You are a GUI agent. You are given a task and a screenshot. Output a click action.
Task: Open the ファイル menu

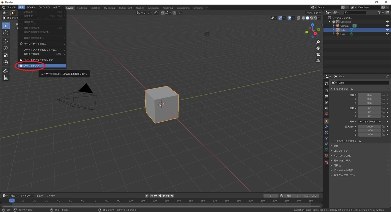point(11,7)
